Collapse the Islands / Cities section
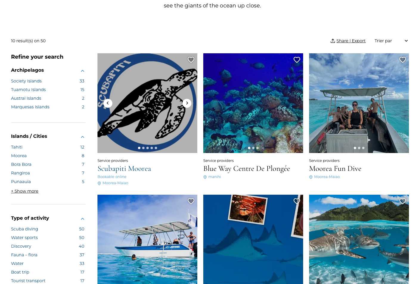 tap(83, 137)
